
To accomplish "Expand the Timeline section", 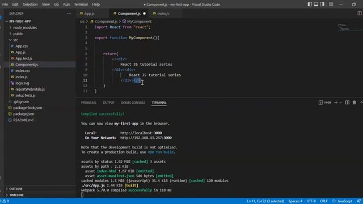I will (16, 195).
